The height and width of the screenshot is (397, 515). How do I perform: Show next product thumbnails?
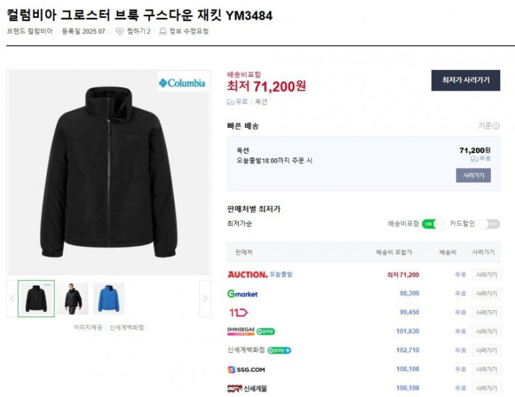(205, 298)
